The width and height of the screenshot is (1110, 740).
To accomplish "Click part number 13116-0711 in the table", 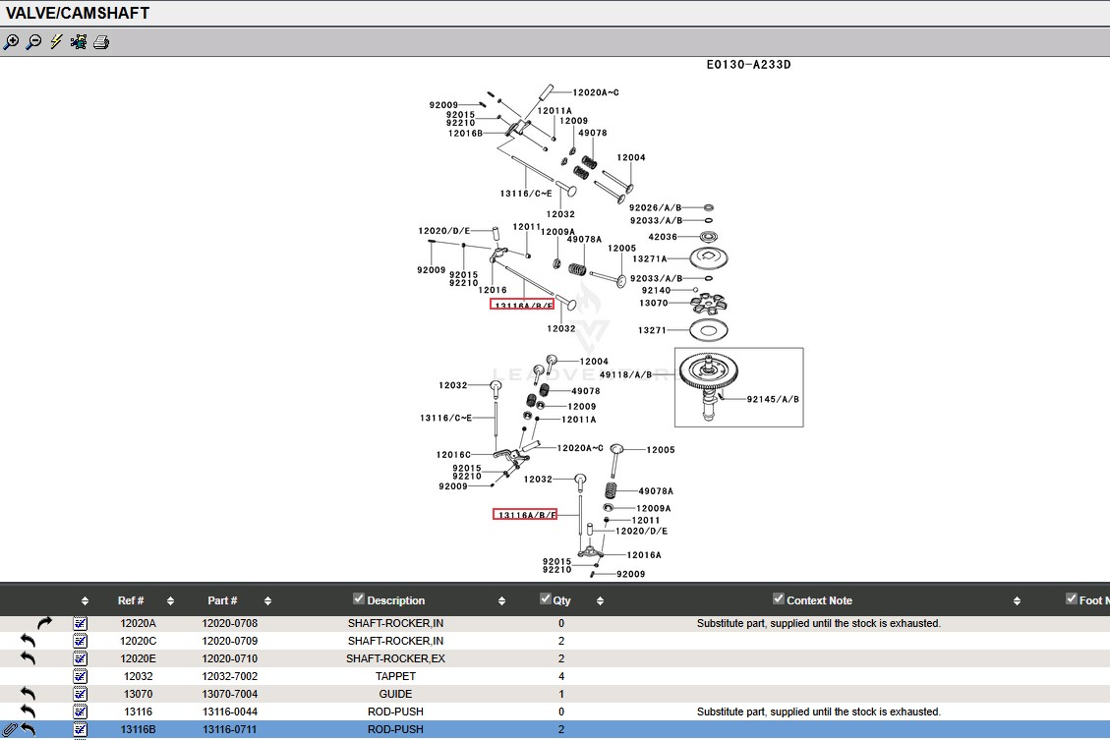I will point(230,729).
